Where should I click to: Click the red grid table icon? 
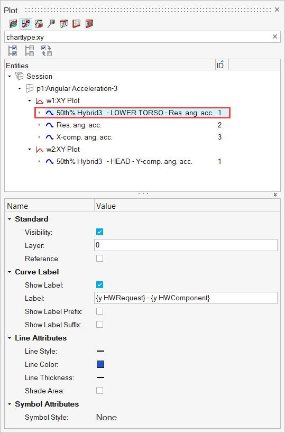click(x=77, y=24)
